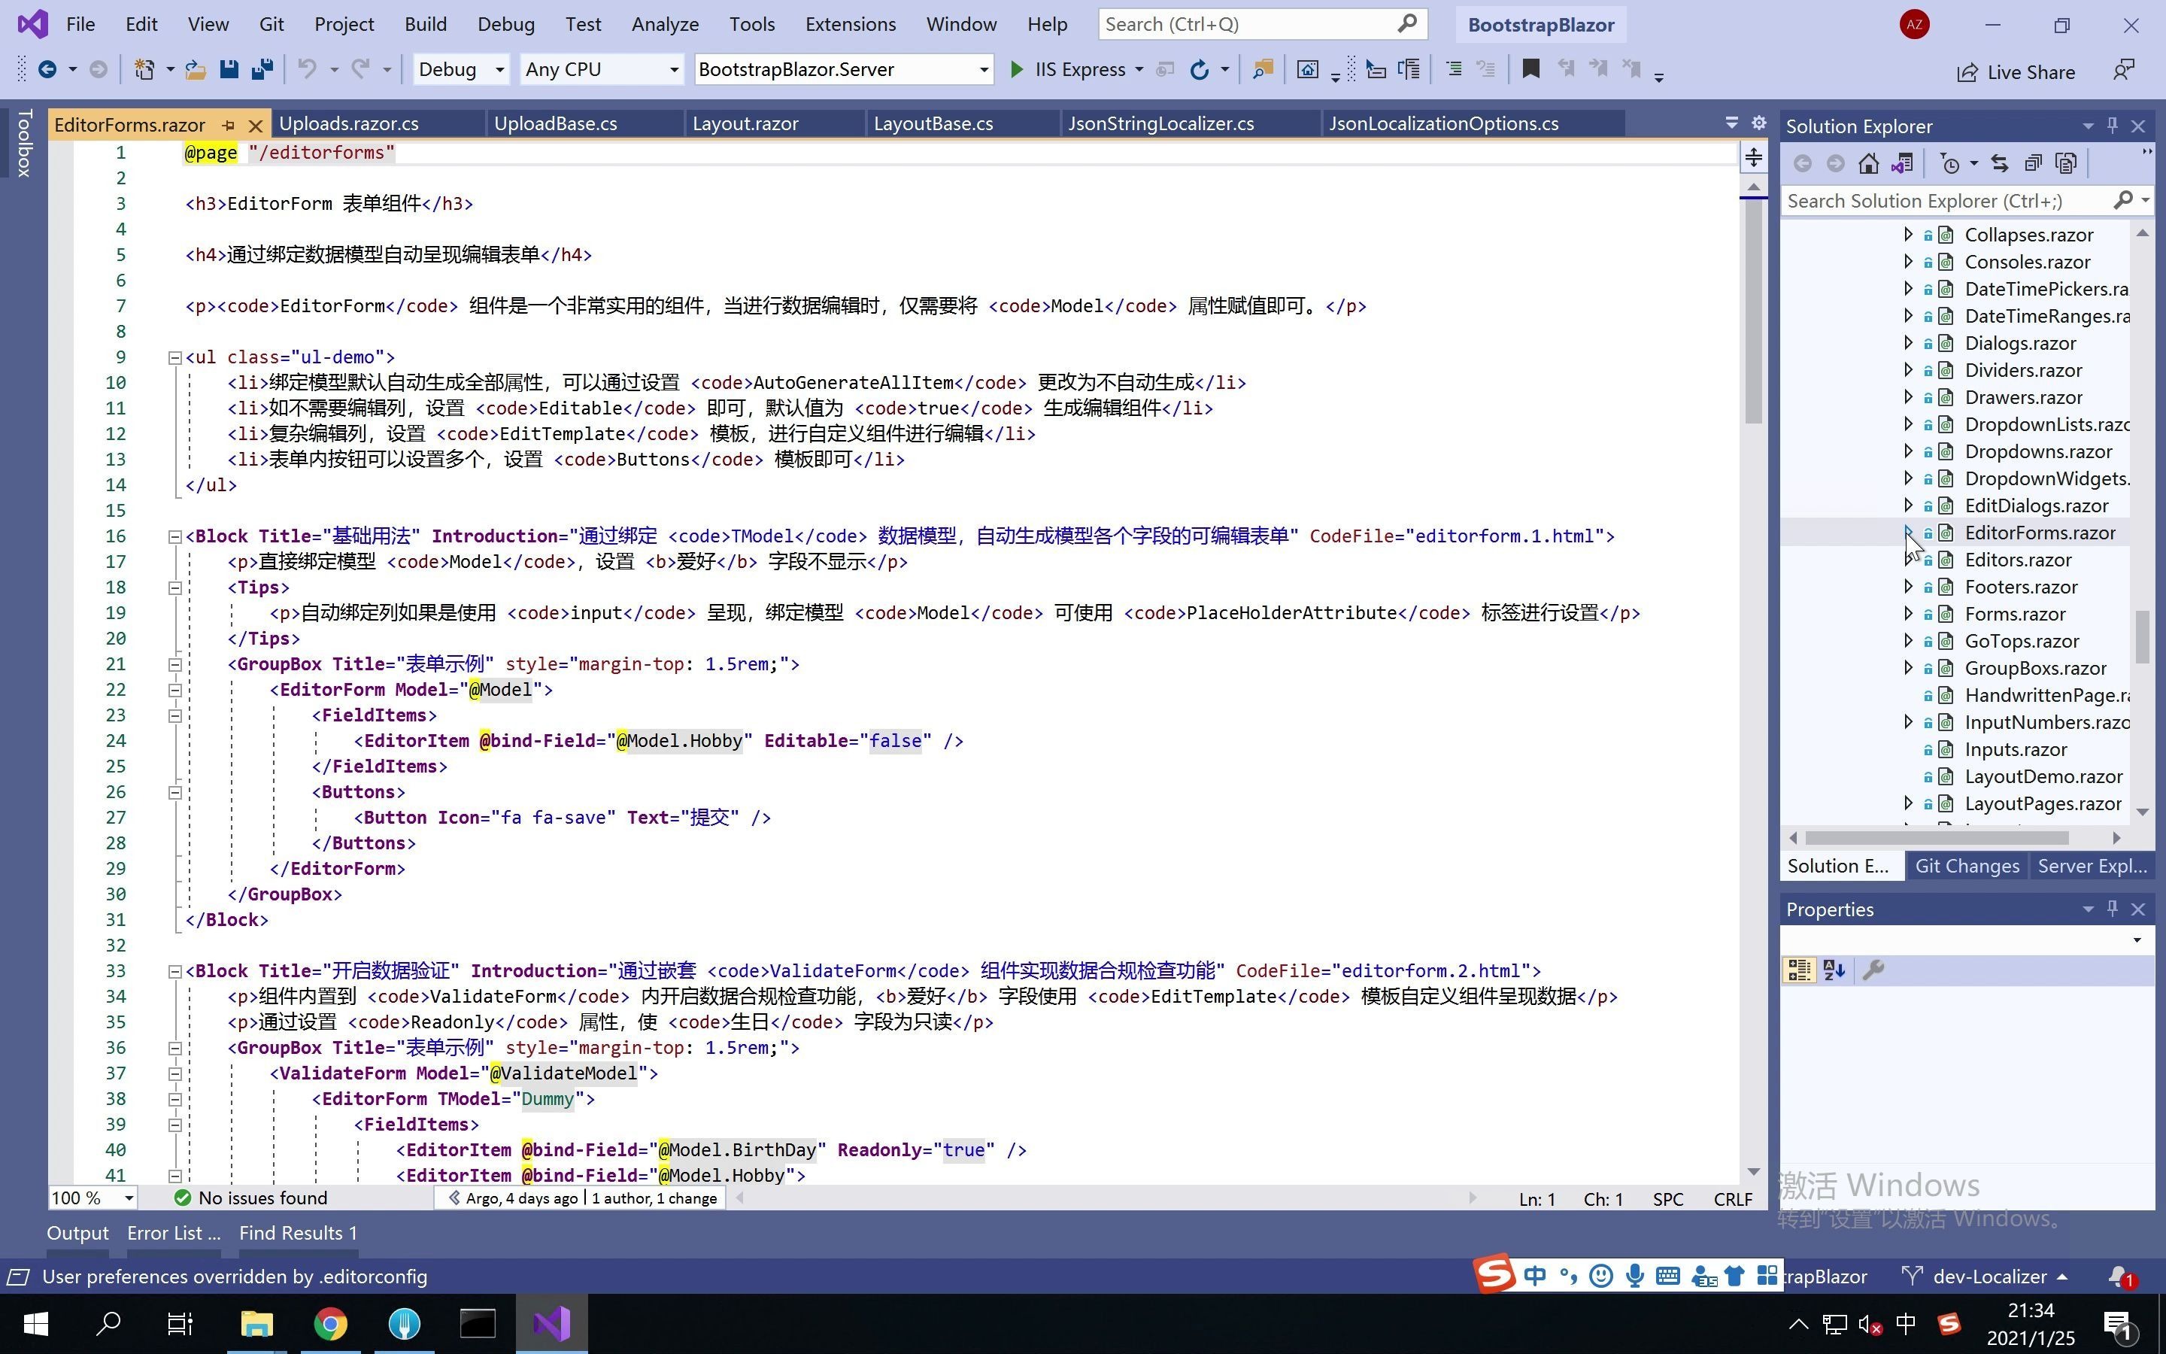Screen dimensions: 2166x1354
Task: Toggle auto-hide pin on Properties panel
Action: (2113, 908)
